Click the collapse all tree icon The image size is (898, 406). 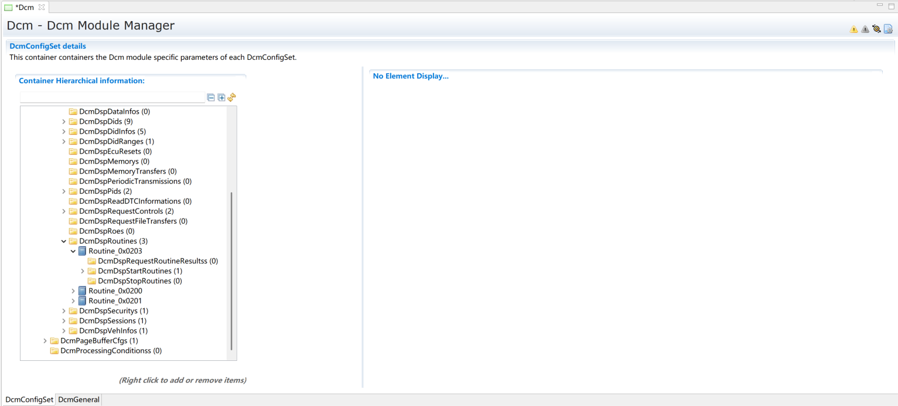tap(211, 97)
